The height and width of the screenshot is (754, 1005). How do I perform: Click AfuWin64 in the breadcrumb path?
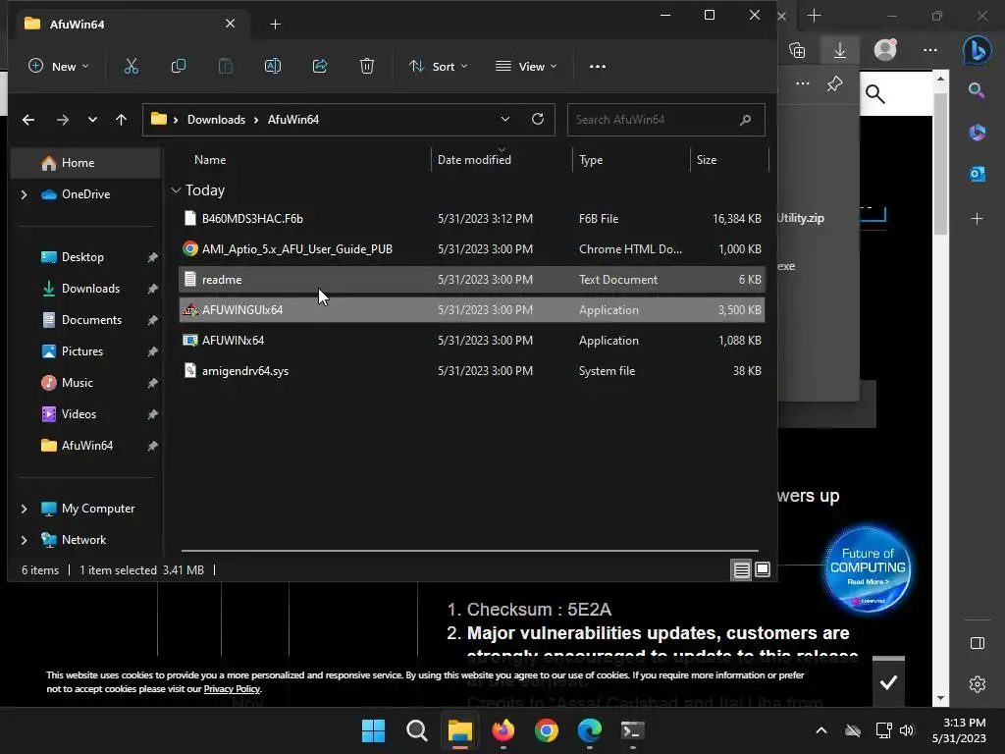[292, 120]
